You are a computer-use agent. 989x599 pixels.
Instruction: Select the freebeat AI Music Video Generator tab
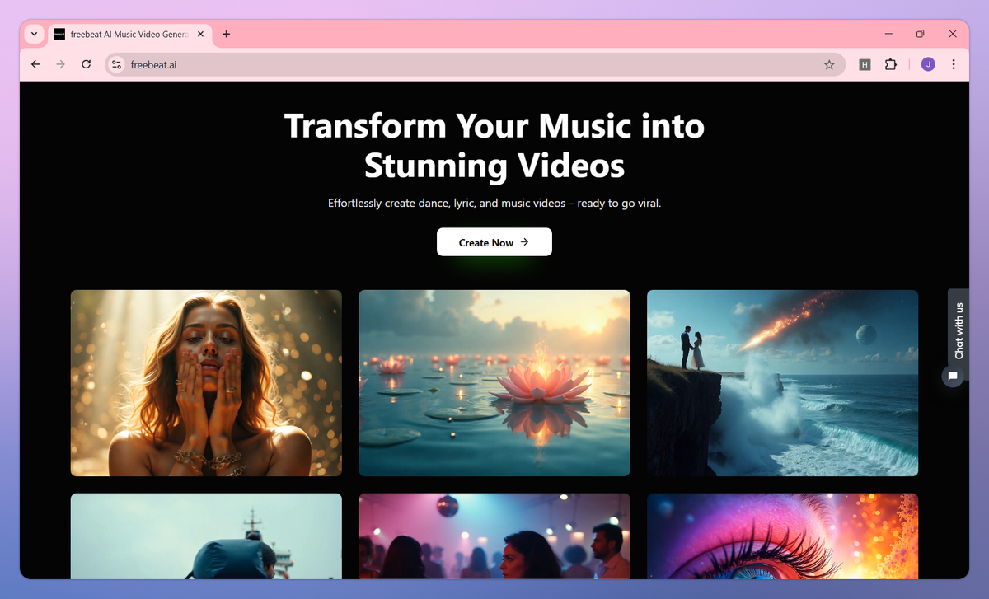click(x=129, y=35)
